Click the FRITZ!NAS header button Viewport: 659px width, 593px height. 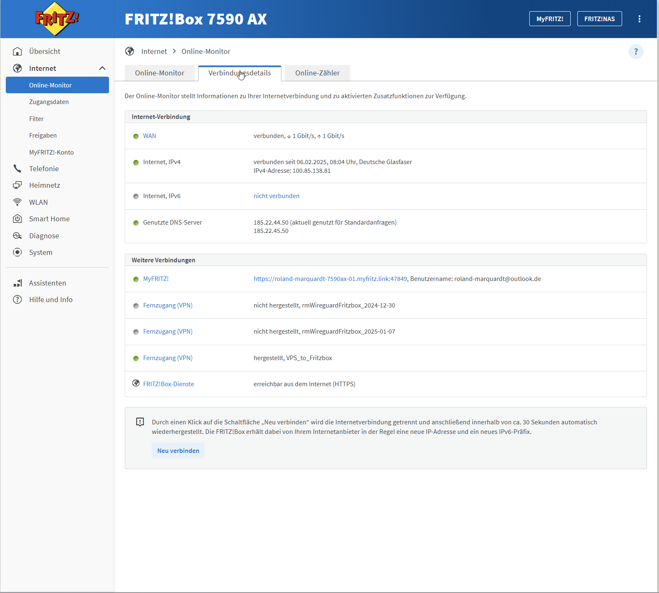click(x=600, y=19)
